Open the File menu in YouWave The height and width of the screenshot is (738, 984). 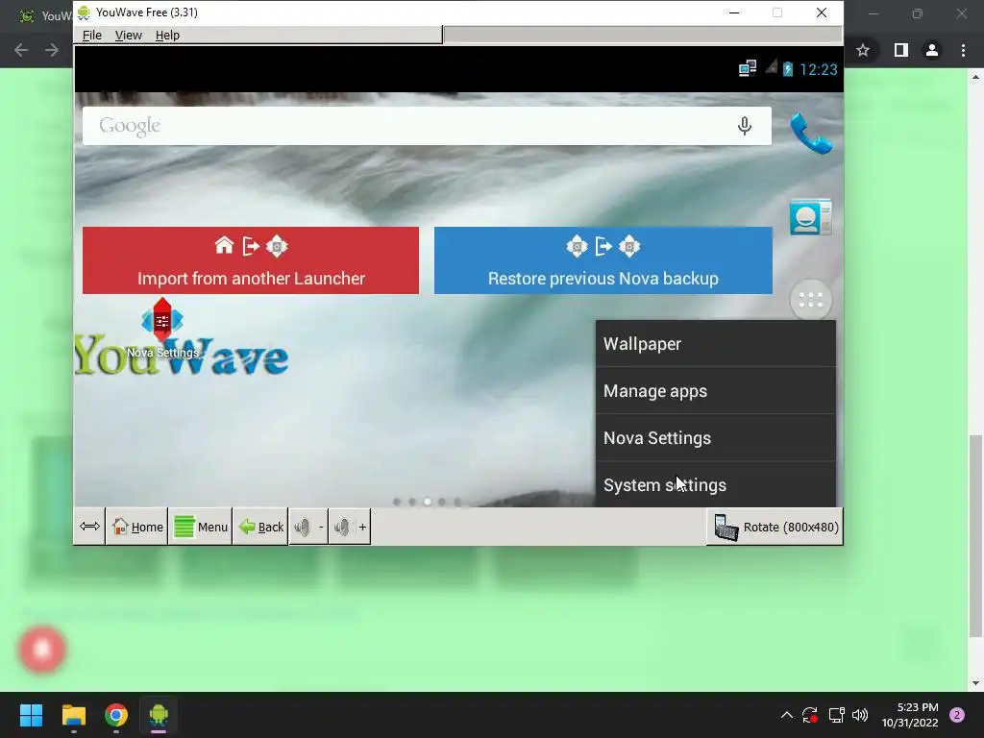(91, 36)
